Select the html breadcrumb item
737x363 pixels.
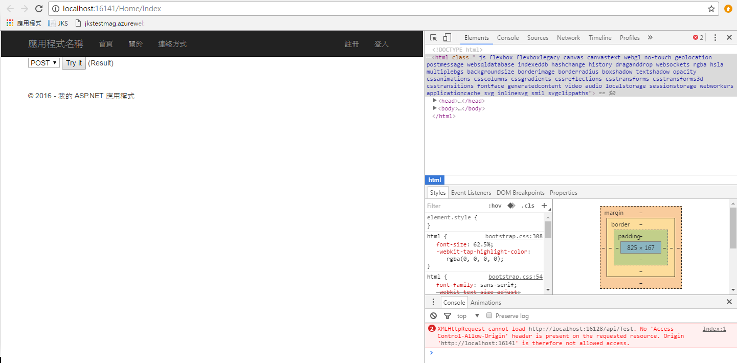click(x=435, y=180)
